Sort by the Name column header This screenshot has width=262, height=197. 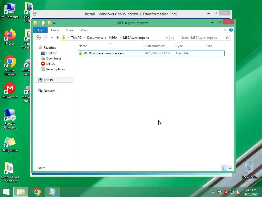point(110,46)
